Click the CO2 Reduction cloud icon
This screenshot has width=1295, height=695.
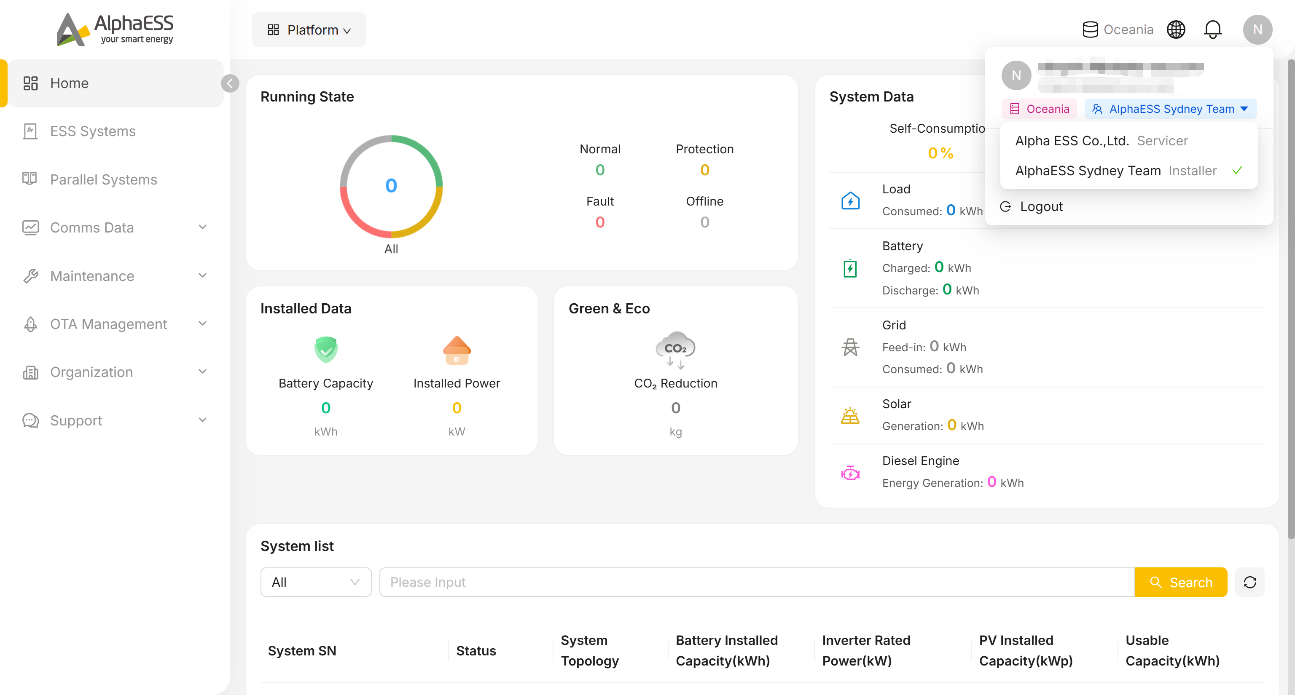click(675, 350)
